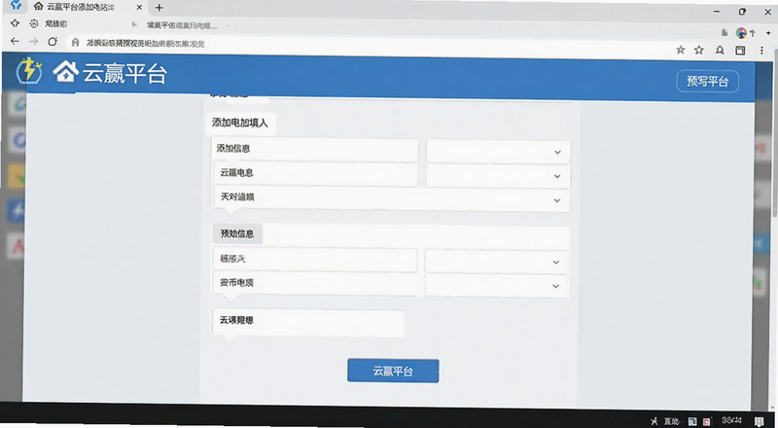Click the home icon in the address bar
This screenshot has height=428, width=778.
coord(76,43)
